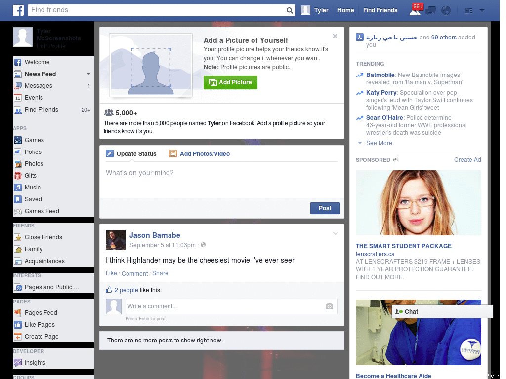
Task: Click the Facebook logo icon
Action: click(x=18, y=10)
